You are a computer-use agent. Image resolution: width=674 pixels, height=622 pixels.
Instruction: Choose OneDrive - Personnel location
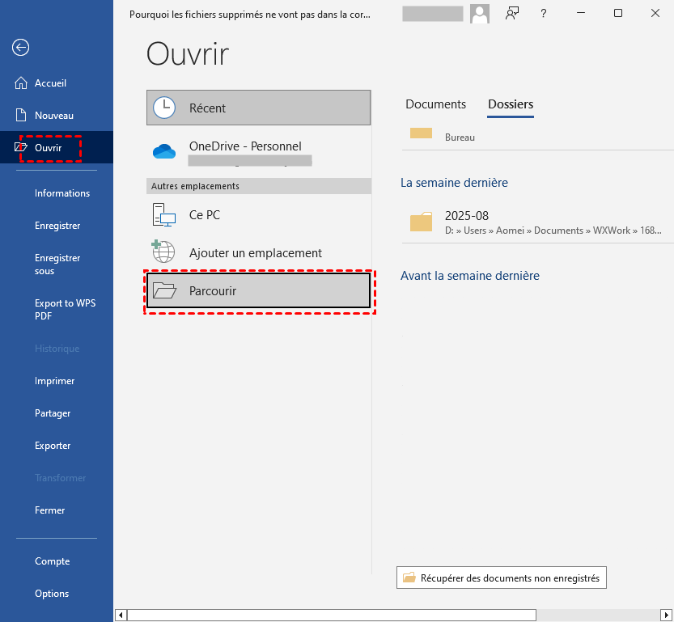click(x=258, y=153)
